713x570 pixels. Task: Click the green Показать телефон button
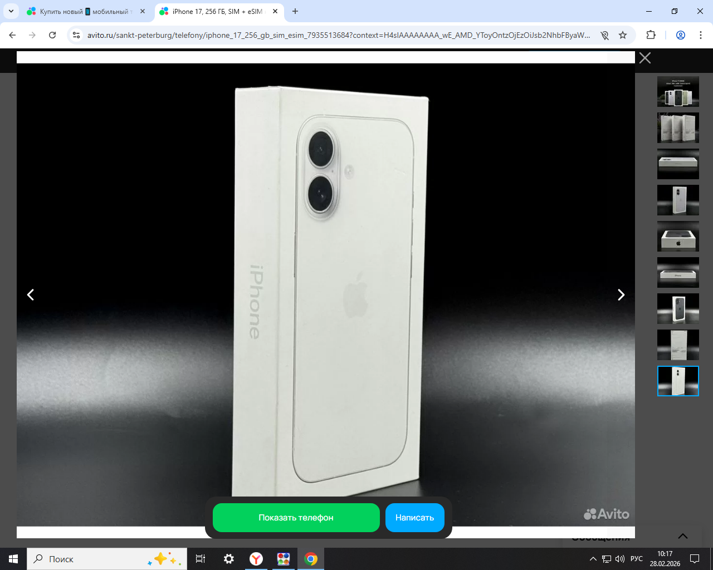click(x=296, y=518)
